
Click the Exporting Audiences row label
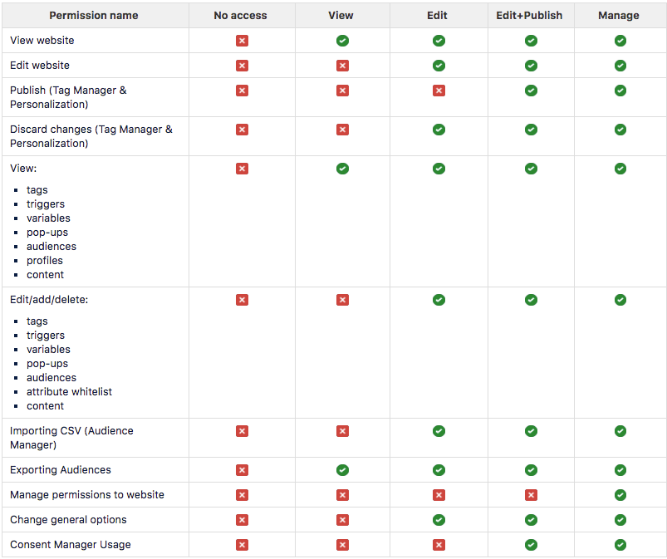tap(61, 470)
